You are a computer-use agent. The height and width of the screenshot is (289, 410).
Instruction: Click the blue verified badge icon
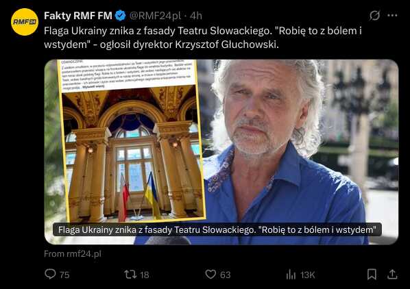click(x=121, y=16)
